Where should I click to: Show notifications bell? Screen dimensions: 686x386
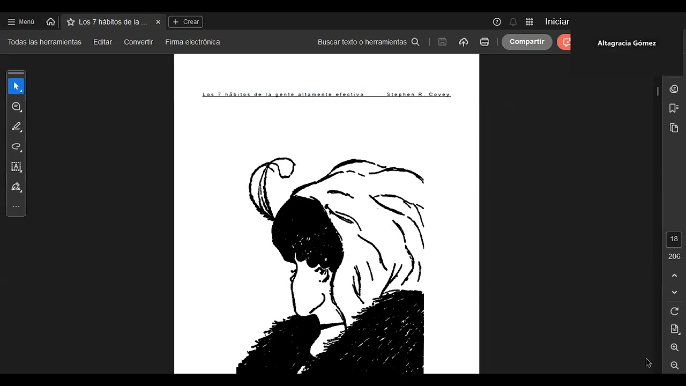pyautogui.click(x=513, y=22)
